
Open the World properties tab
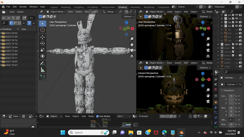click(216, 90)
